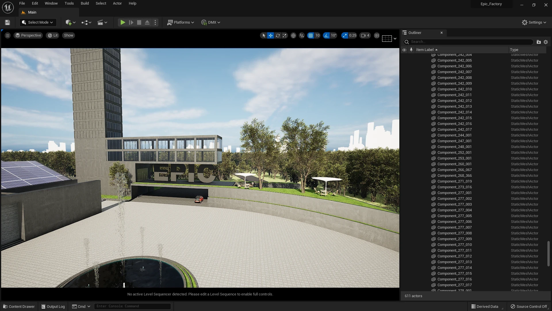Toggle grid snapping on or off
This screenshot has width=552, height=311.
click(x=311, y=35)
